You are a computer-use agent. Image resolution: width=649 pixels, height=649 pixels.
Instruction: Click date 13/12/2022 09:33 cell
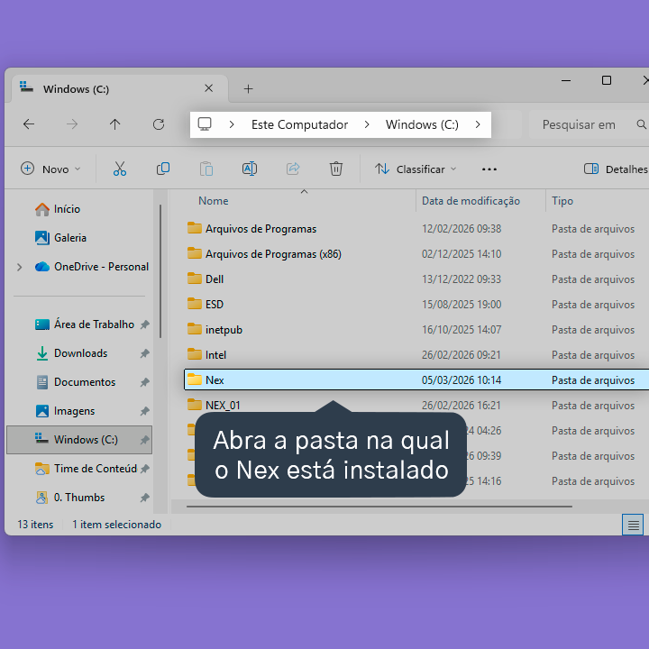(462, 279)
